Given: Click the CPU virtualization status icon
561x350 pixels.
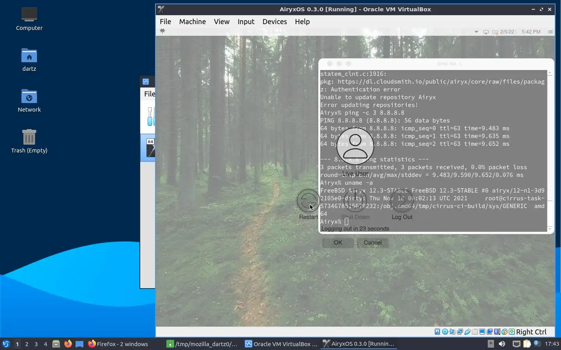Looking at the screenshot, I should point(497,332).
